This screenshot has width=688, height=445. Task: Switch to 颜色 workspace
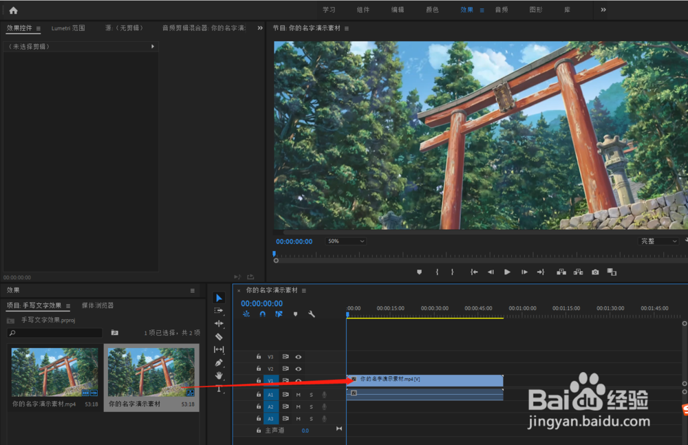pyautogui.click(x=432, y=10)
